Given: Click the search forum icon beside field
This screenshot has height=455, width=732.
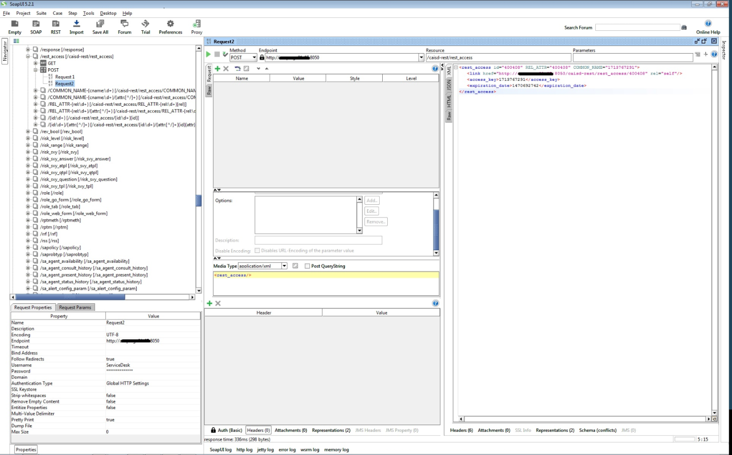Looking at the screenshot, I should pos(684,27).
